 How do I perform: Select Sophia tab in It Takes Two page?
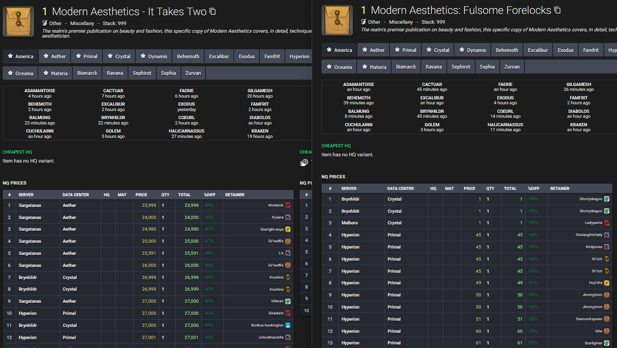tap(169, 73)
